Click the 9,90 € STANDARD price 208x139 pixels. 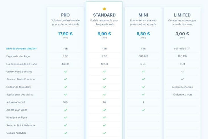point(104,34)
